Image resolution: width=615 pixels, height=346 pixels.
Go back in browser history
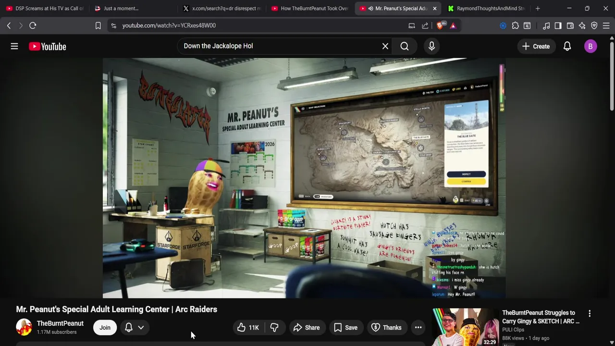click(x=9, y=25)
